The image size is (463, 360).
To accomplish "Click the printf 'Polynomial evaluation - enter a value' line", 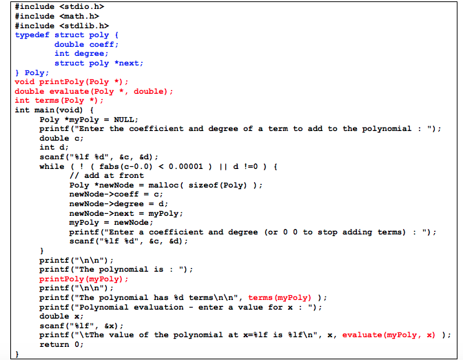I will pos(181,308).
